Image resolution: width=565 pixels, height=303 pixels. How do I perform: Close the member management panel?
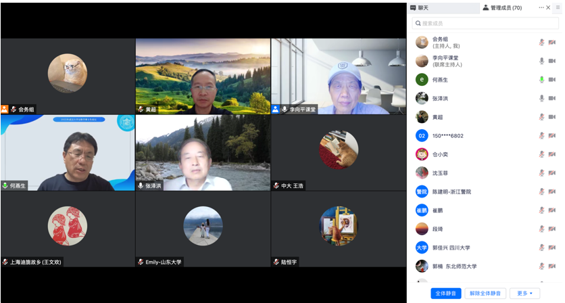click(x=549, y=8)
